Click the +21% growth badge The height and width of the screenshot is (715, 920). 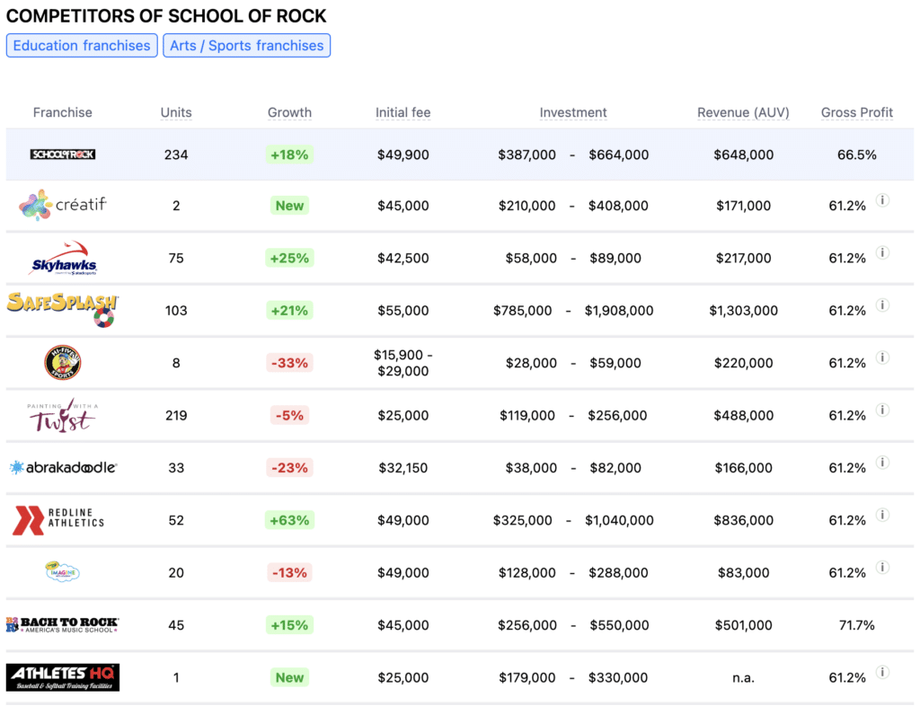(x=290, y=310)
